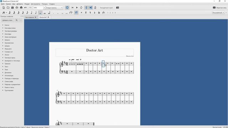228x128 pixels.
Task: Select voice 1 in note toolbar
Action: (108, 13)
